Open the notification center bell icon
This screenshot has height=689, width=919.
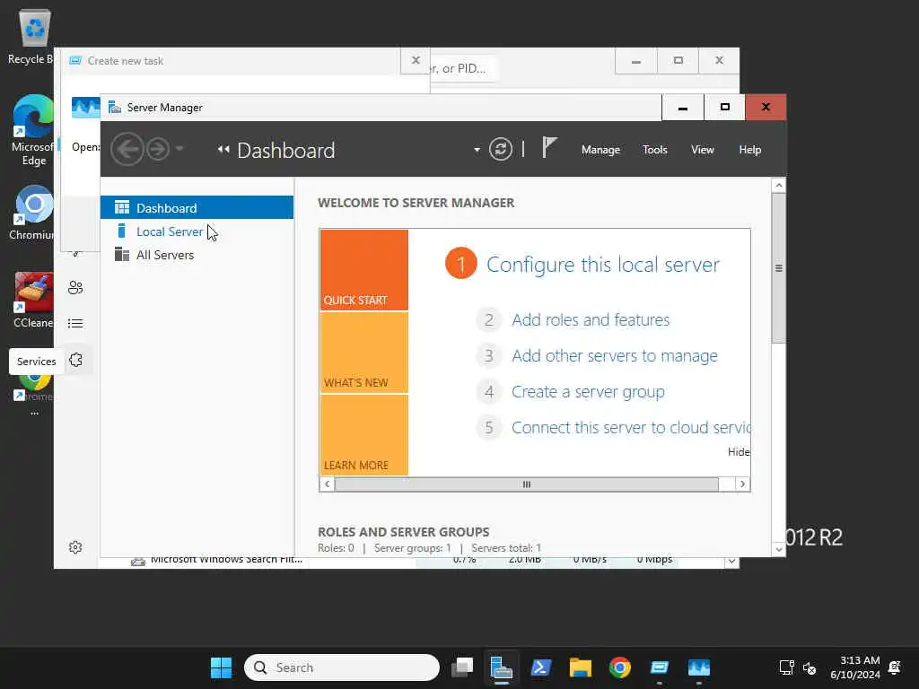(895, 667)
